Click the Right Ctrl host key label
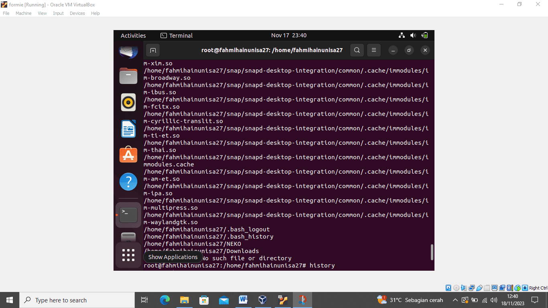Viewport: 548px width, 308px height. pyautogui.click(x=538, y=288)
